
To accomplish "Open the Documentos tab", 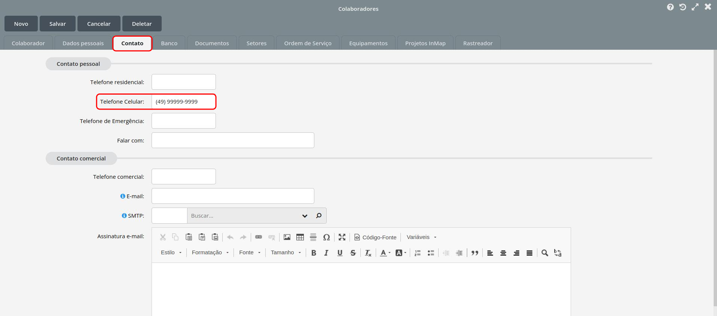I will [212, 43].
